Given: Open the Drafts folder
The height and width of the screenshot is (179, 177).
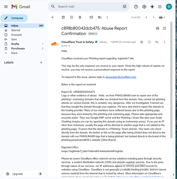Looking at the screenshot, I should coord(23,44).
